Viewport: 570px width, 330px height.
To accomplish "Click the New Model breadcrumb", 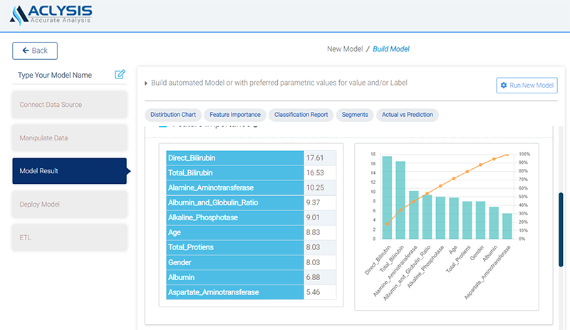I will pos(345,49).
